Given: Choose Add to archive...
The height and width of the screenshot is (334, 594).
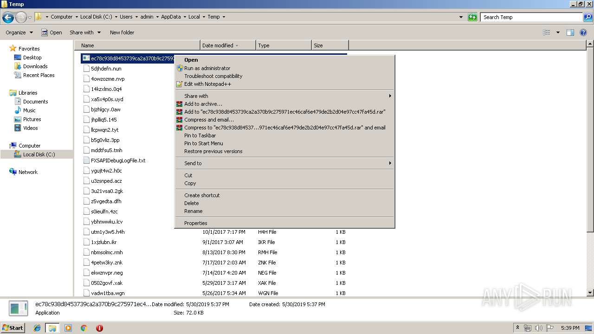Looking at the screenshot, I should [x=284, y=104].
